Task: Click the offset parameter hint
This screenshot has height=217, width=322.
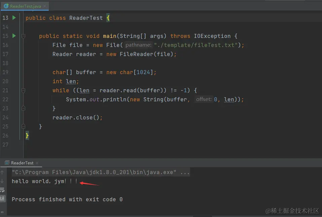Action: point(204,99)
